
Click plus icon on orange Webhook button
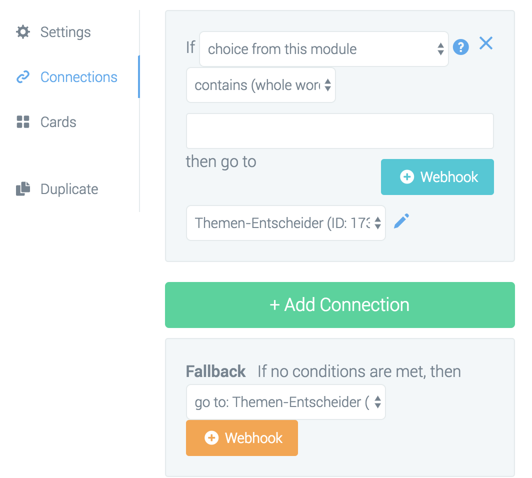pyautogui.click(x=211, y=437)
